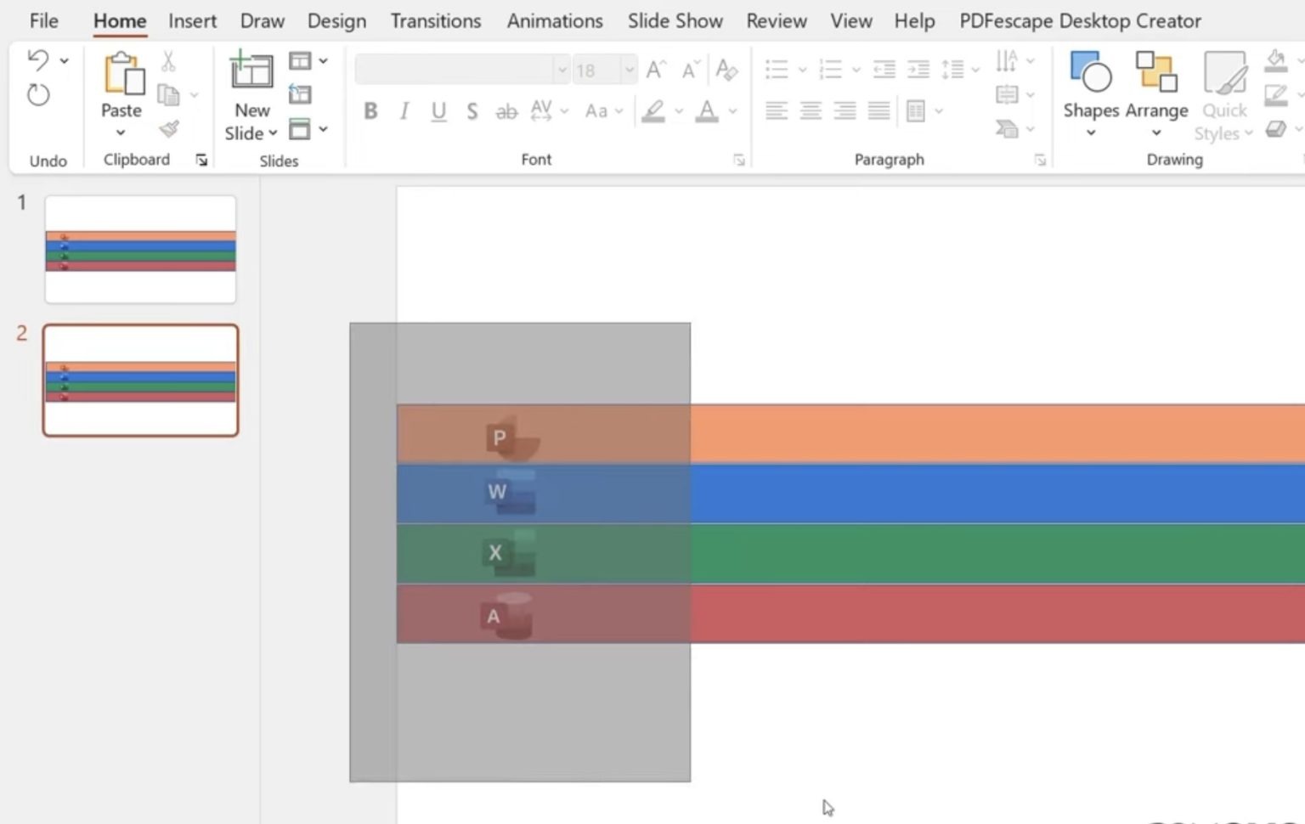Viewport: 1305px width, 824px height.
Task: Click the Clear All Formatting icon
Action: pos(726,70)
